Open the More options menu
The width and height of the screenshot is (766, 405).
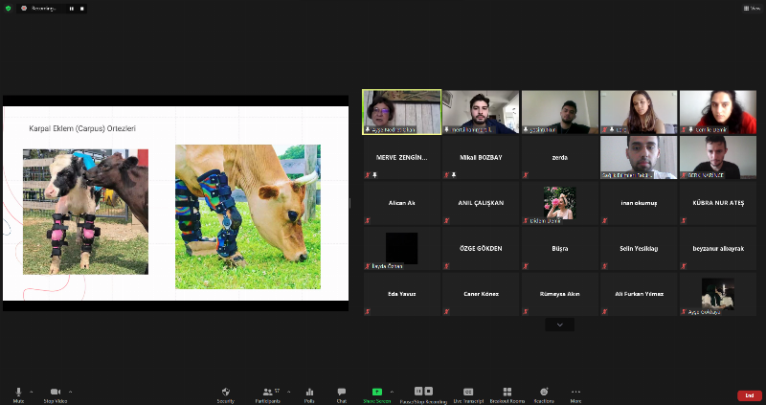[x=575, y=393]
